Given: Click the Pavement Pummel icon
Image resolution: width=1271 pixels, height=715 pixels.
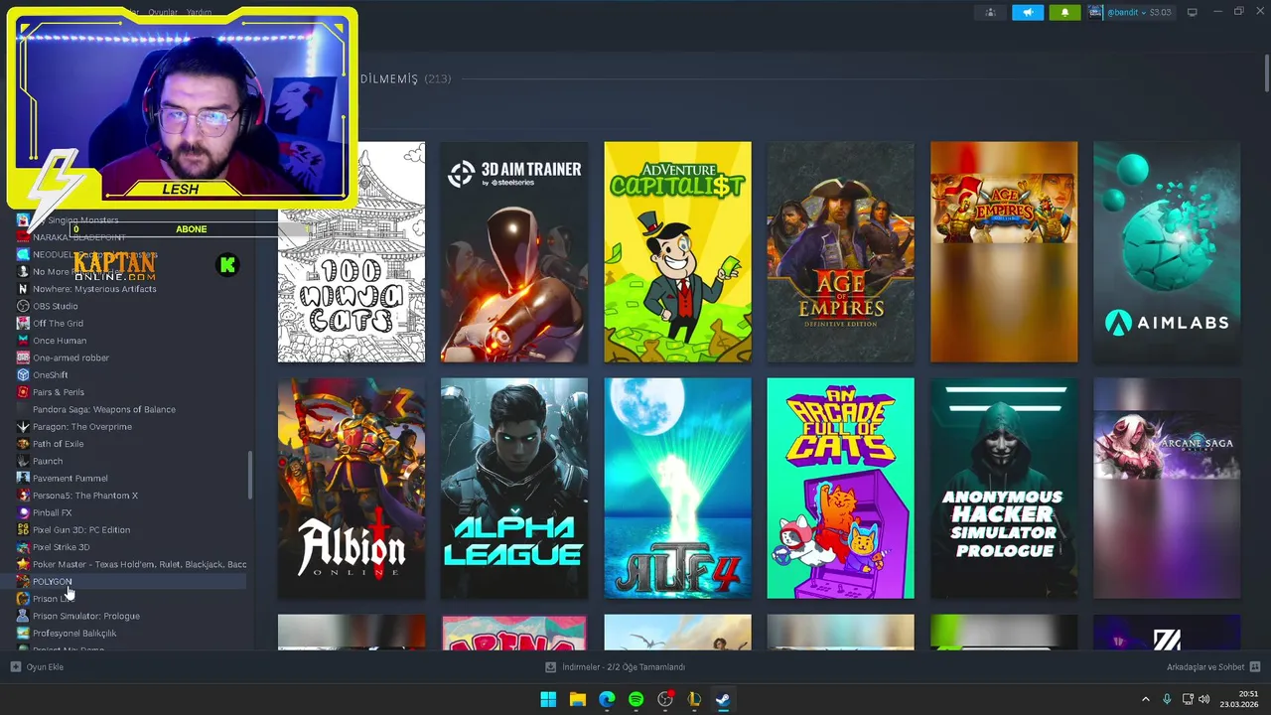Looking at the screenshot, I should 23,478.
